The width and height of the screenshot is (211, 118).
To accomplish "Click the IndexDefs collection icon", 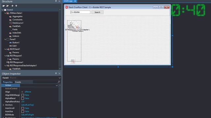I will (x=10, y=33).
